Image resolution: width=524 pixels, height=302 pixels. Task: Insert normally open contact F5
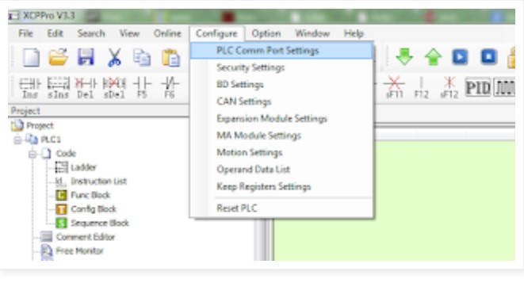[142, 88]
